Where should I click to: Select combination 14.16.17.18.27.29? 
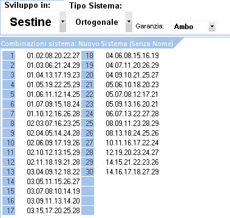[132, 172]
